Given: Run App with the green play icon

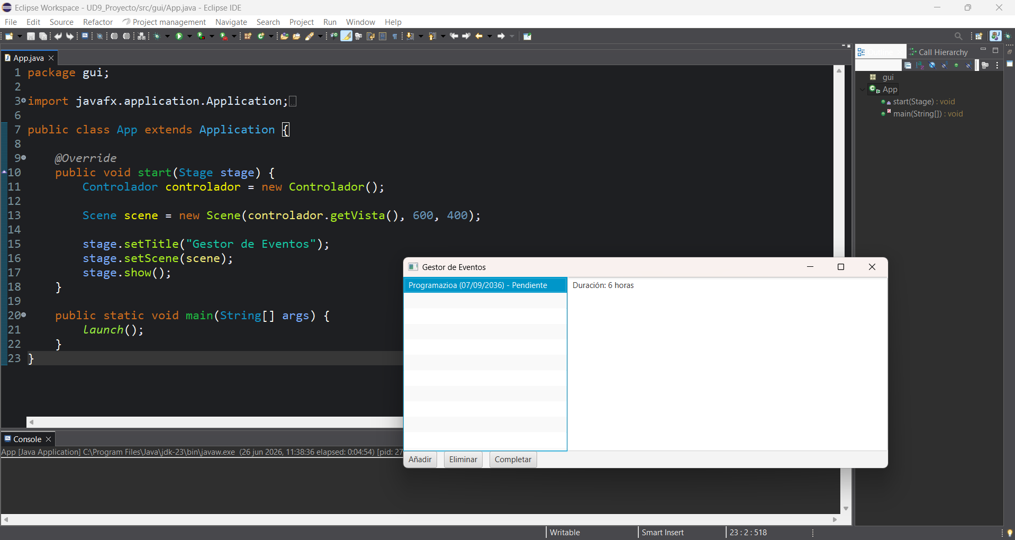Looking at the screenshot, I should click(x=179, y=36).
